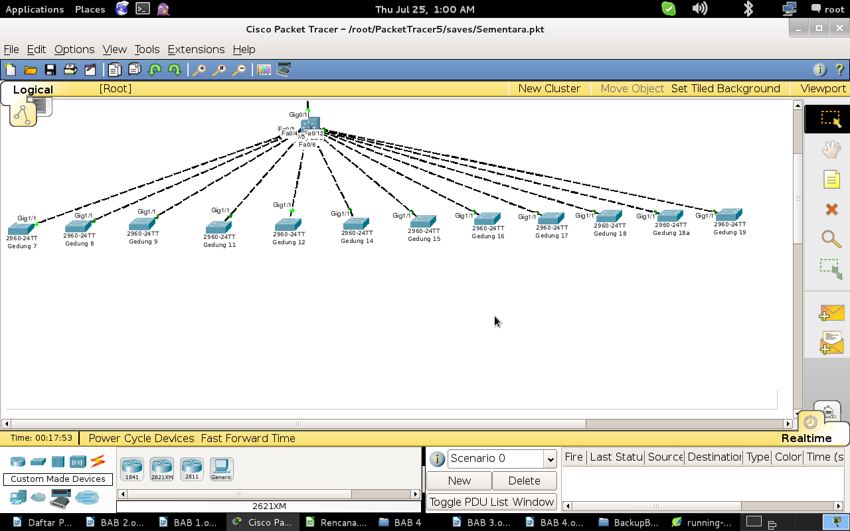Screen dimensions: 850x531
Task: Switch to the Realtime mode tab
Action: [x=806, y=438]
